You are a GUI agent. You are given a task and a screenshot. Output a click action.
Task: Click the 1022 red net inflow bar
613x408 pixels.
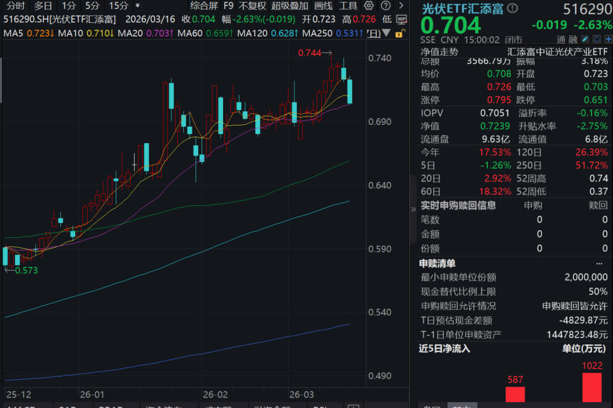(591, 387)
